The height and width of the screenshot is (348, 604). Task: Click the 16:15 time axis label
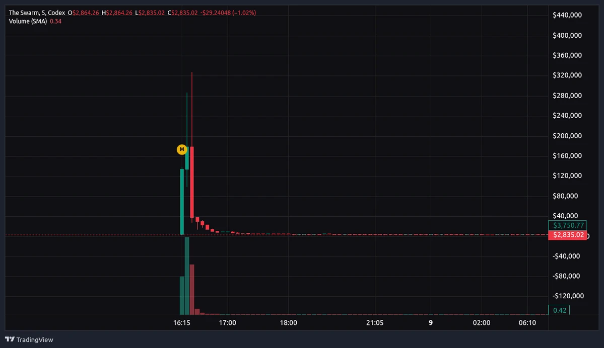(182, 323)
